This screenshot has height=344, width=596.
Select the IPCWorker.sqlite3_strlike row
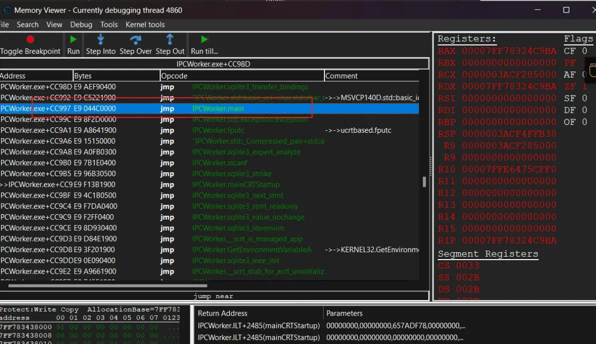209,174
